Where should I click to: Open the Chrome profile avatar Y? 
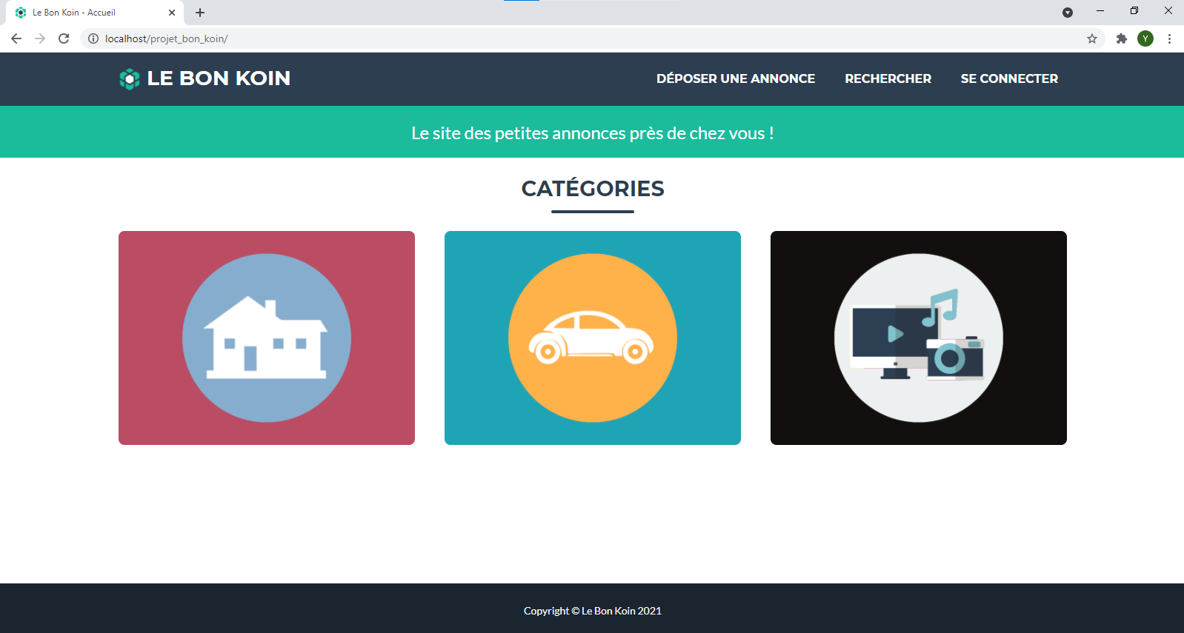1145,38
